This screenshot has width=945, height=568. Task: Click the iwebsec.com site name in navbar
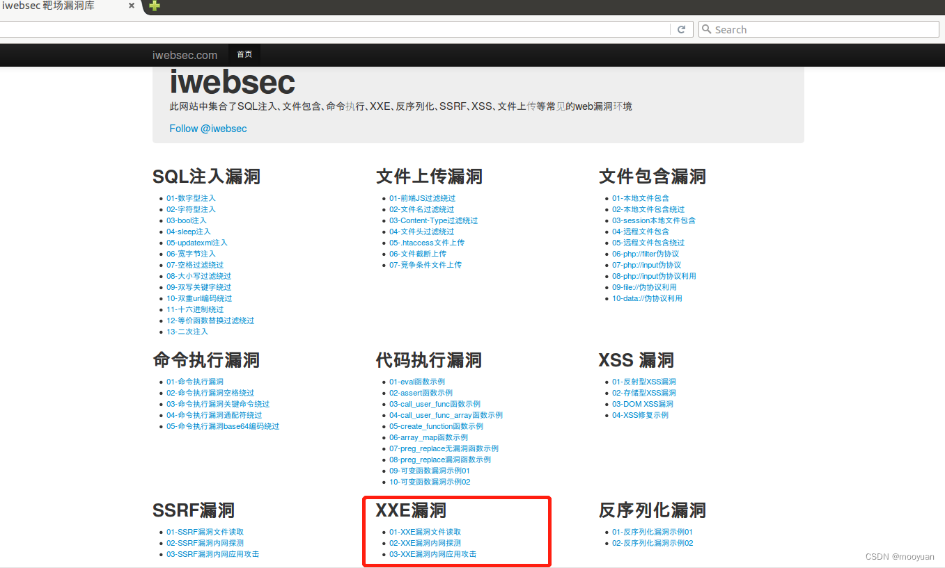coord(185,54)
